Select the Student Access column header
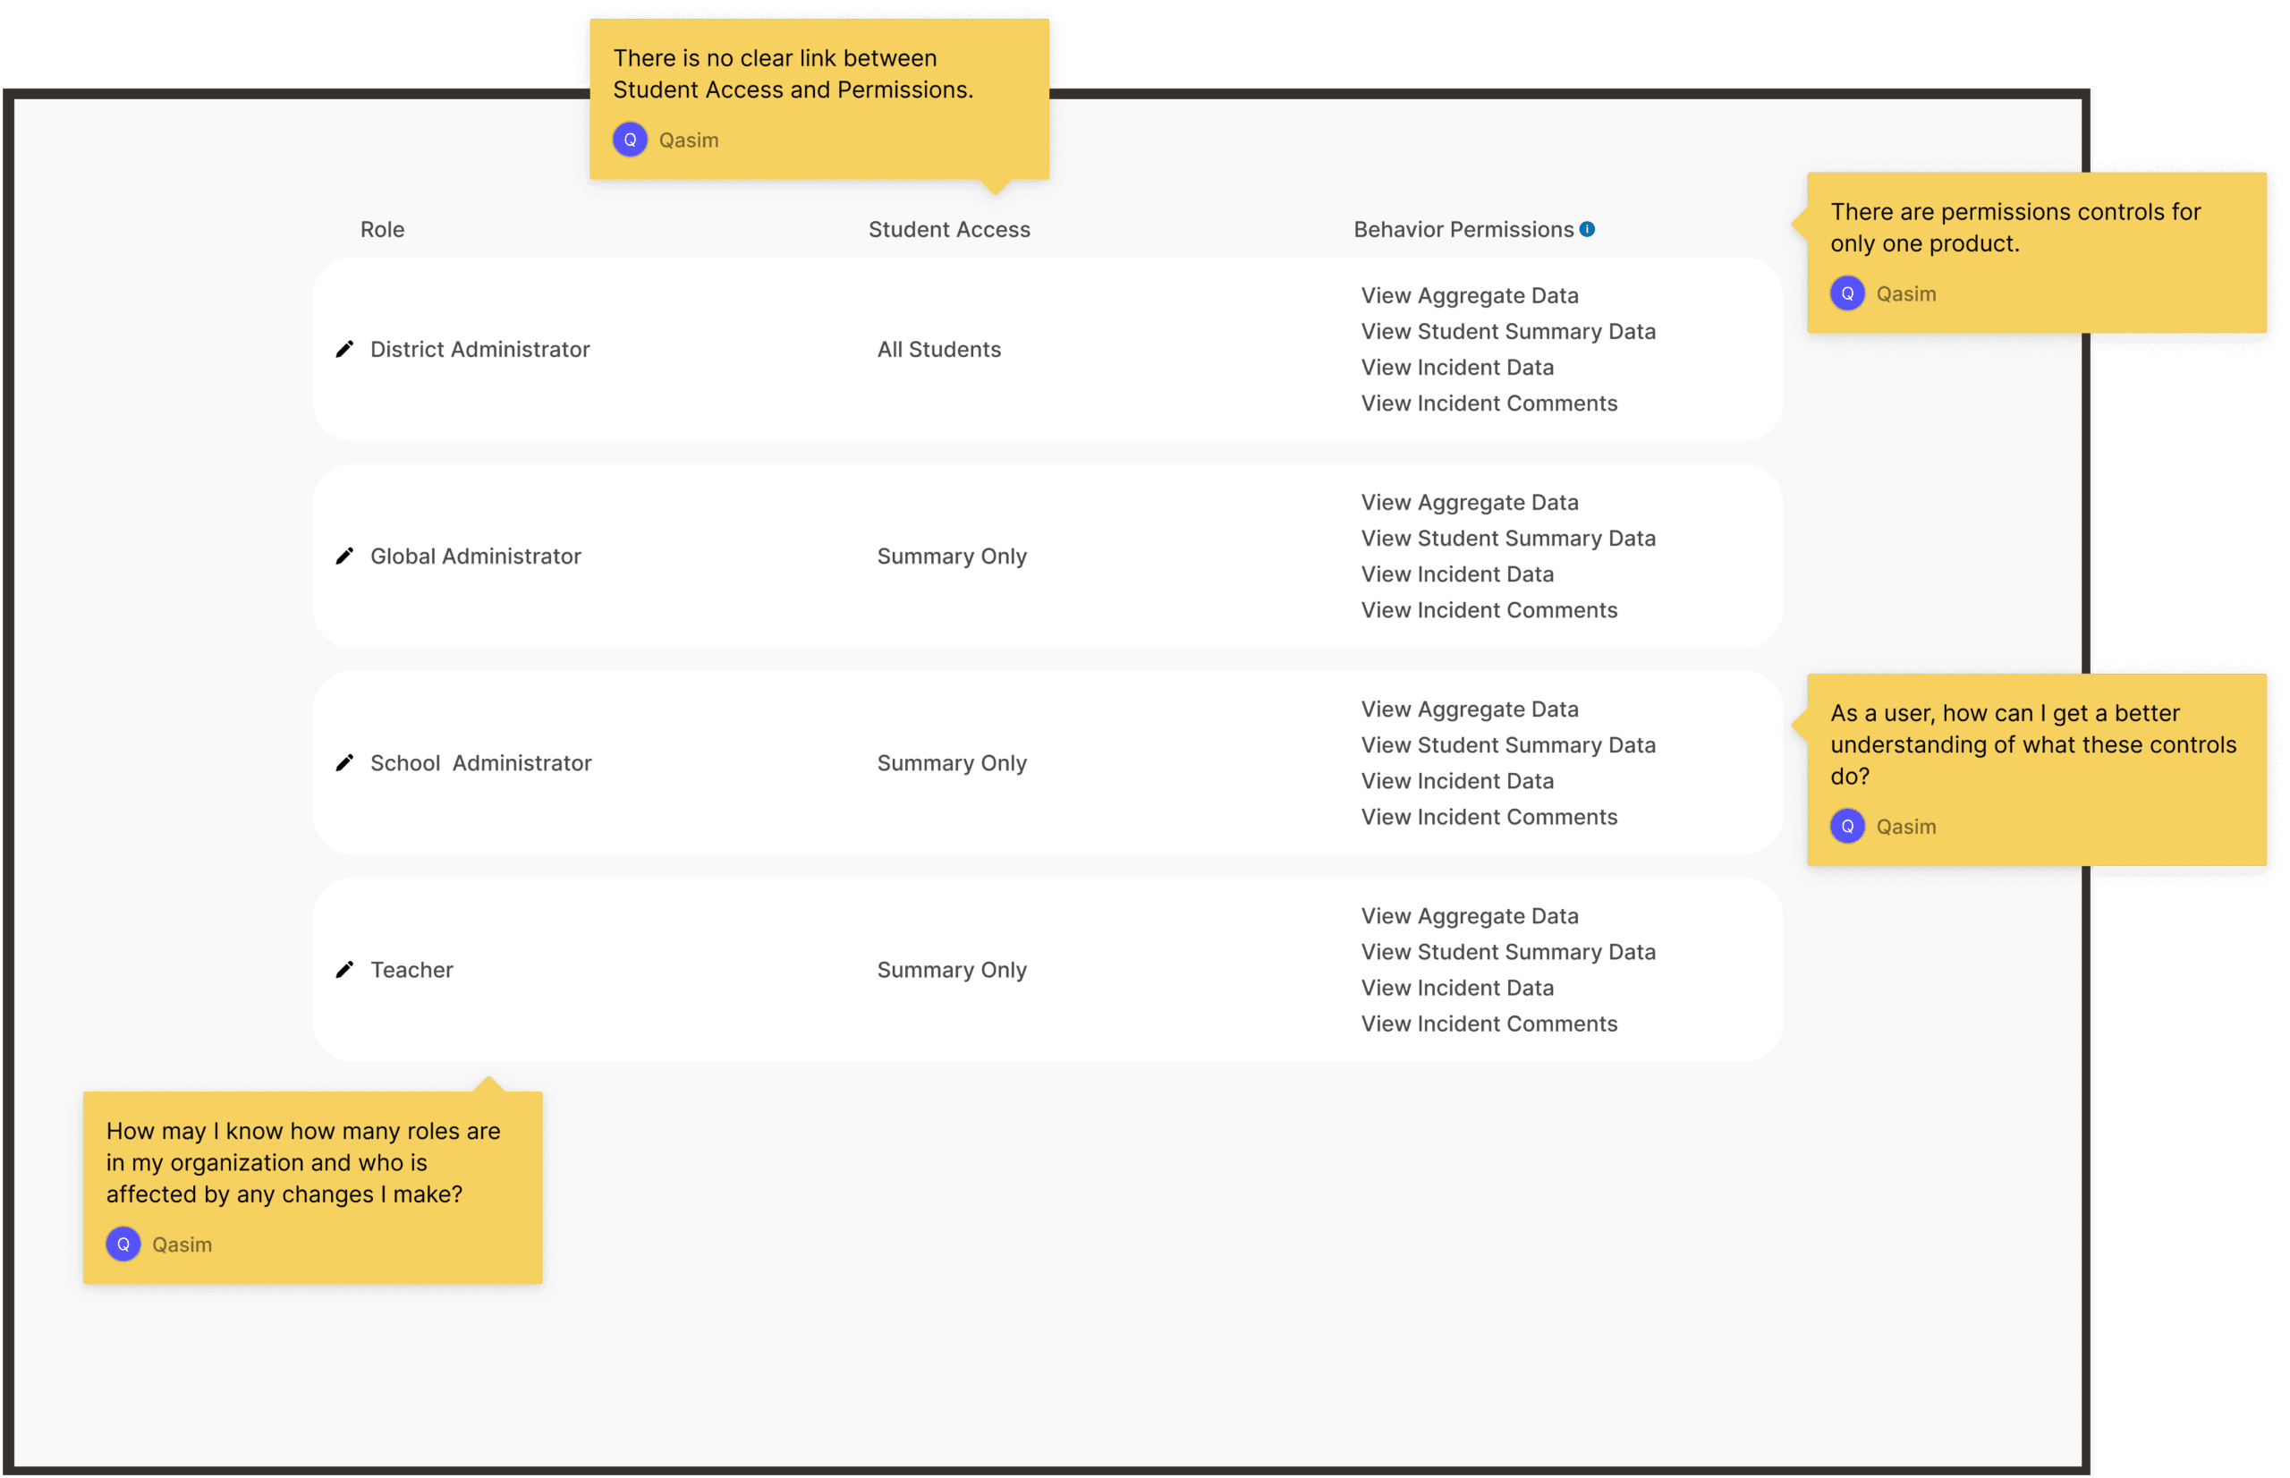This screenshot has height=1478, width=2290. click(950, 230)
